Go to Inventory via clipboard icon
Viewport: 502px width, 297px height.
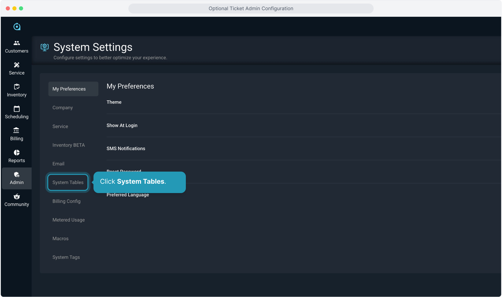(17, 87)
